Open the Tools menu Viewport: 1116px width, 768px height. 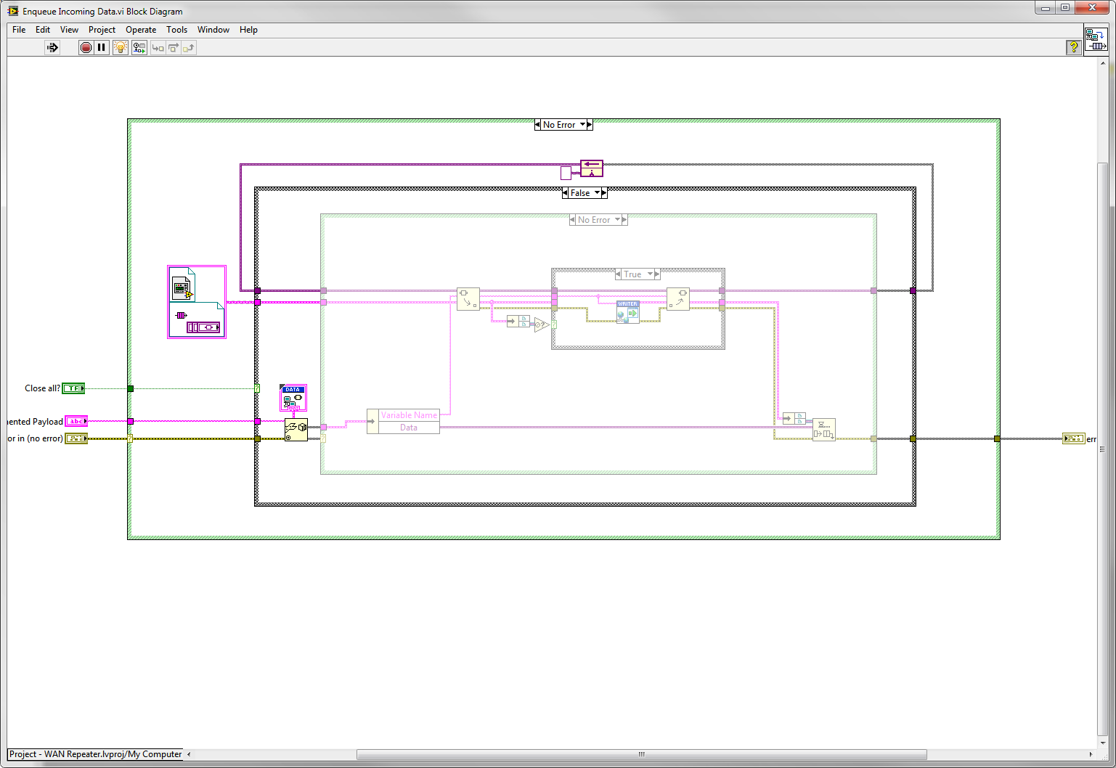(176, 30)
